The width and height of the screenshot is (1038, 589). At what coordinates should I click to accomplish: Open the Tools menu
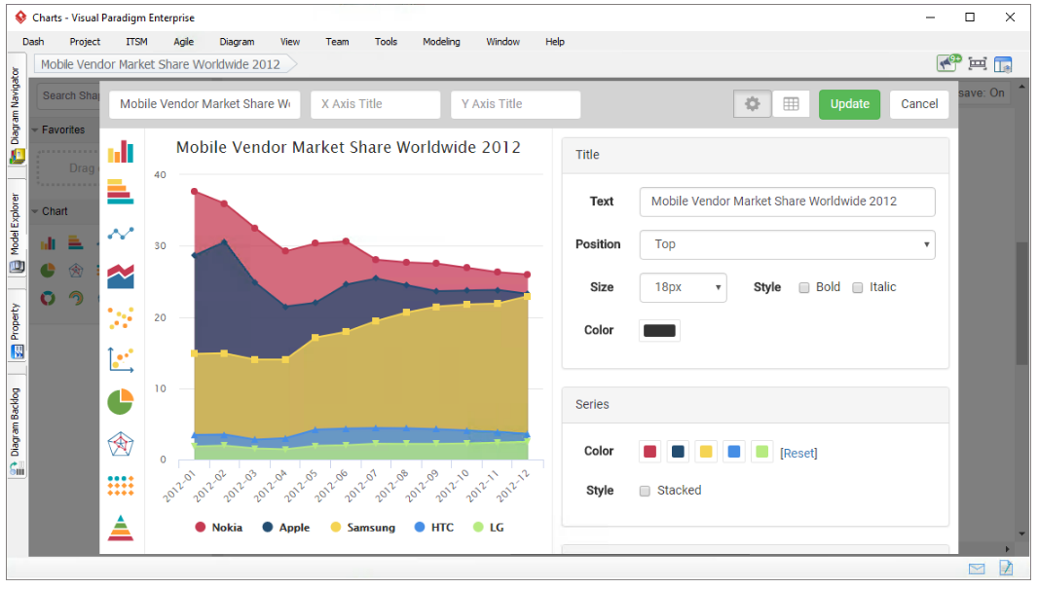pos(386,42)
